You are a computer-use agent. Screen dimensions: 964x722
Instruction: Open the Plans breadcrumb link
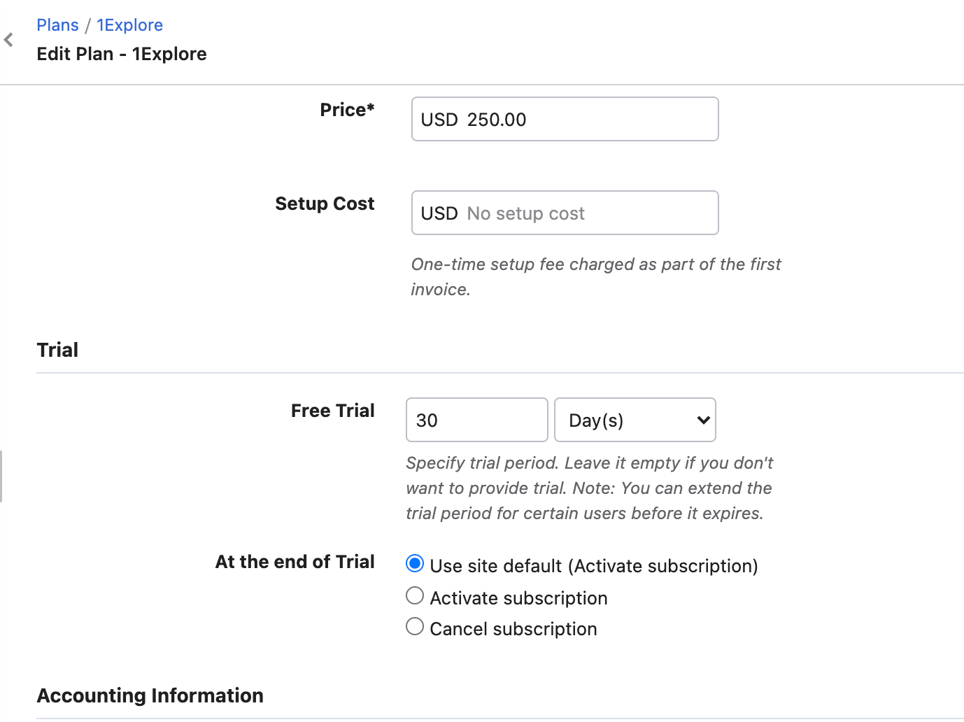57,25
